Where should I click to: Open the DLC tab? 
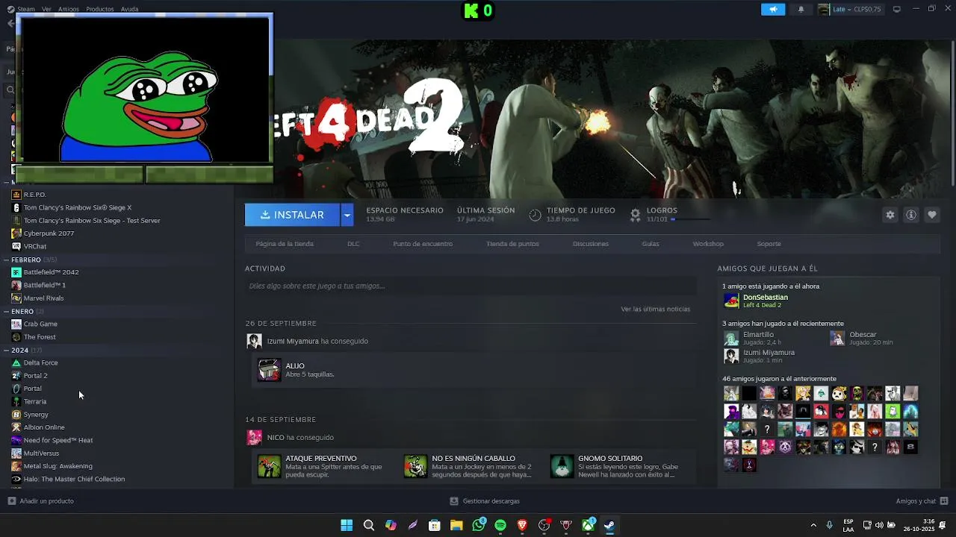353,244
